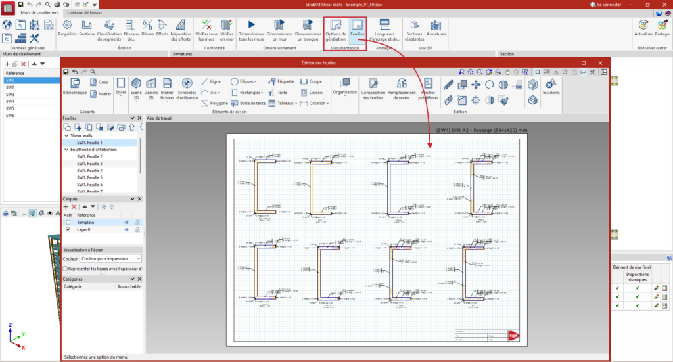The image size is (673, 362).
Task: Click the save icon in Édition des feuilles
Action: pyautogui.click(x=66, y=72)
